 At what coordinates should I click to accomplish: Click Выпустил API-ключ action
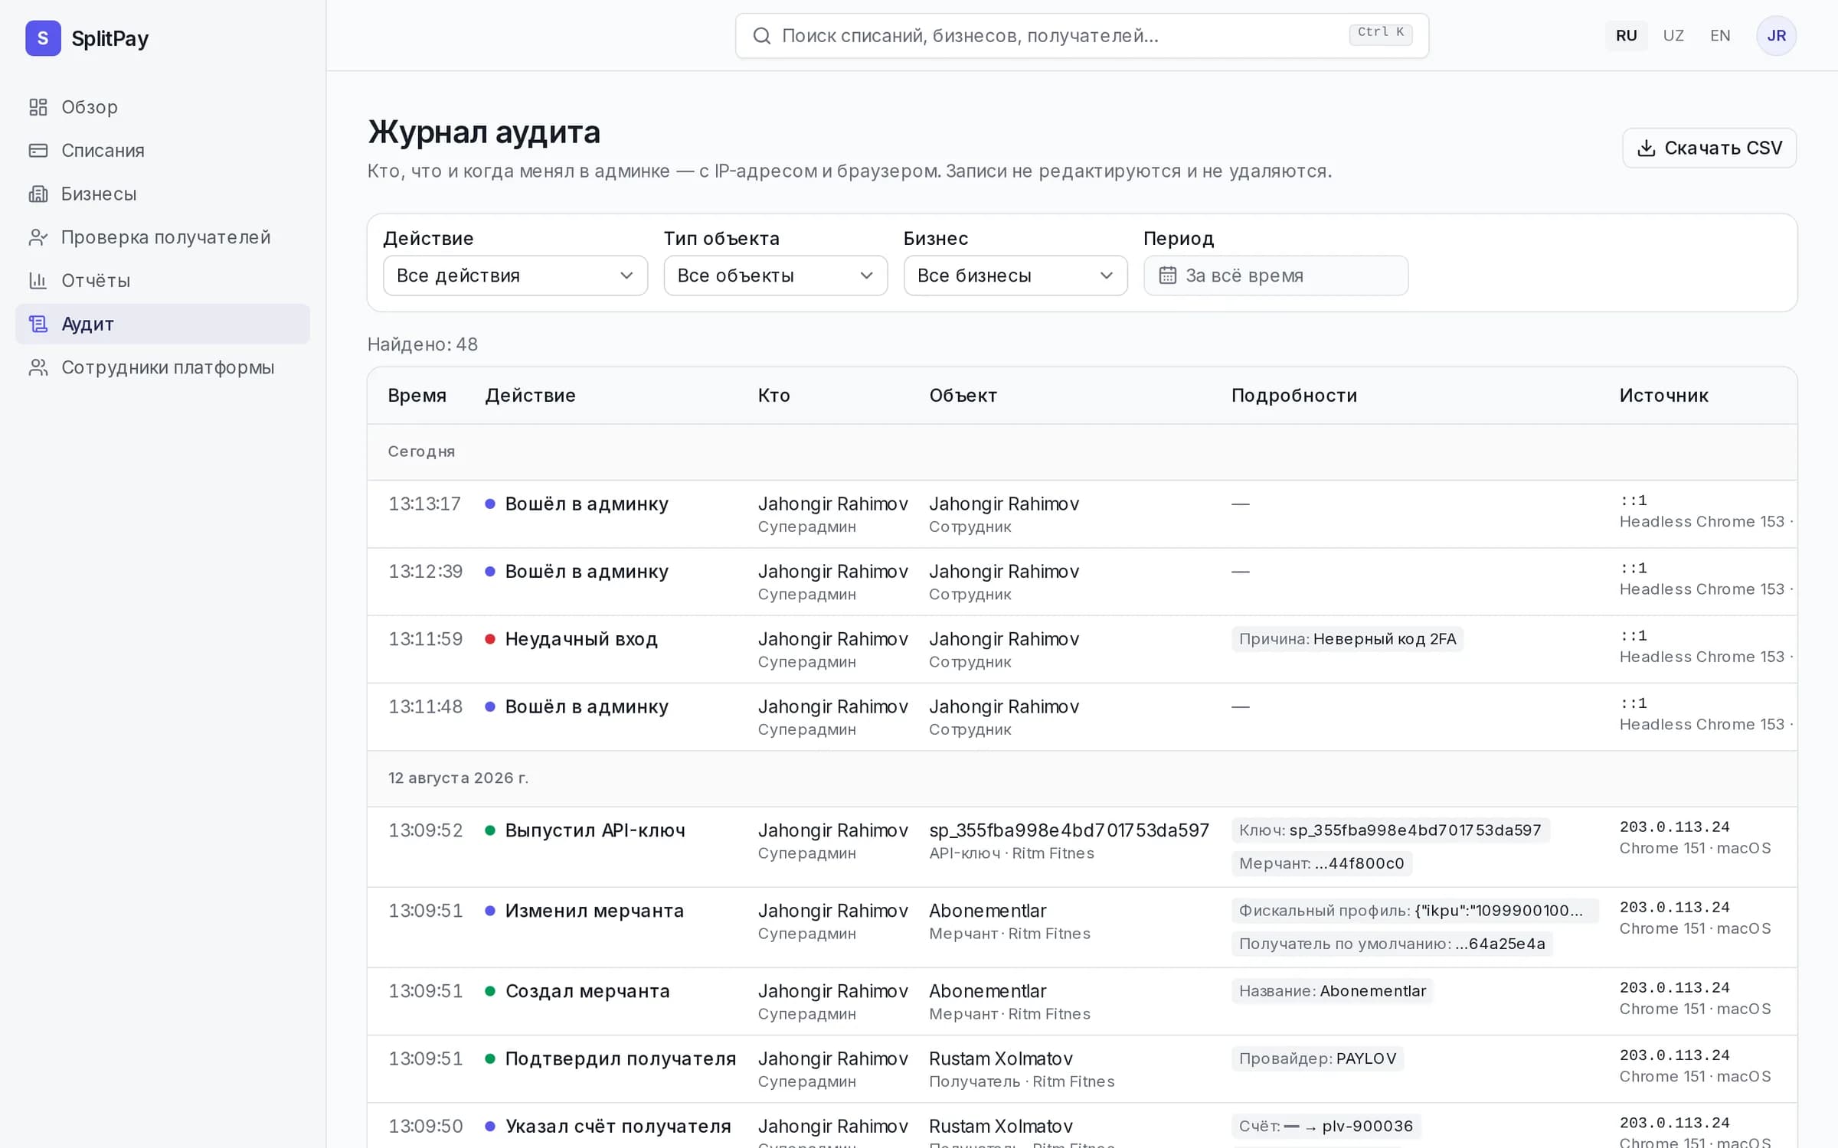point(595,830)
